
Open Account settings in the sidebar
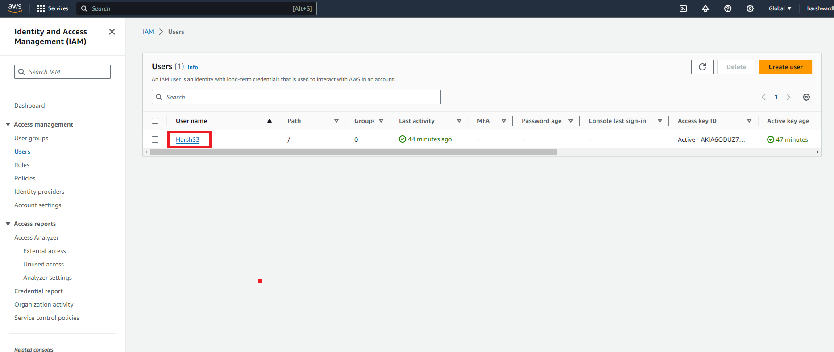pos(38,205)
